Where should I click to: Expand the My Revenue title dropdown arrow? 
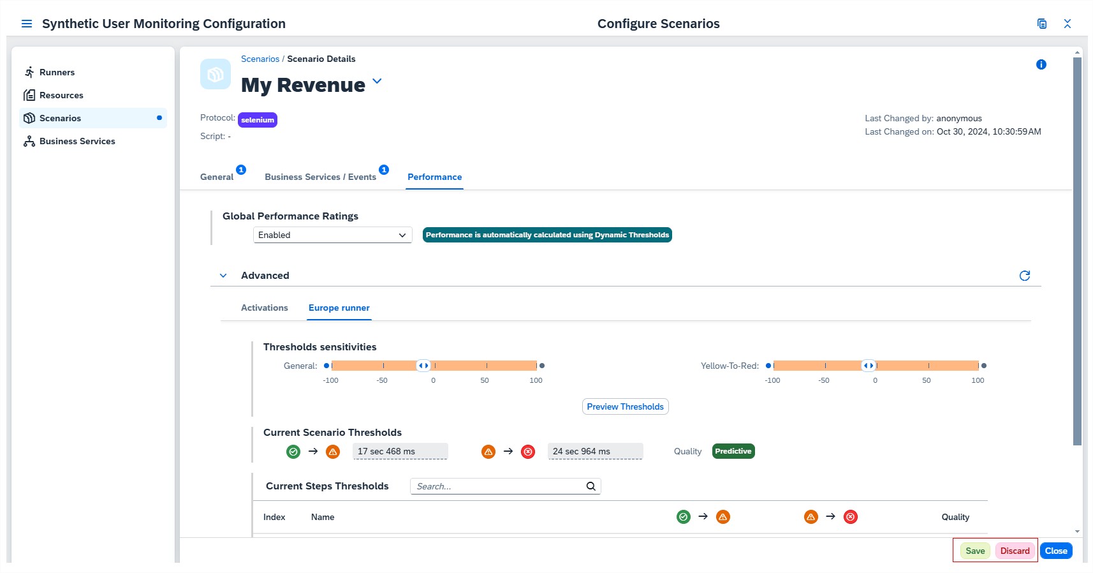tap(377, 81)
